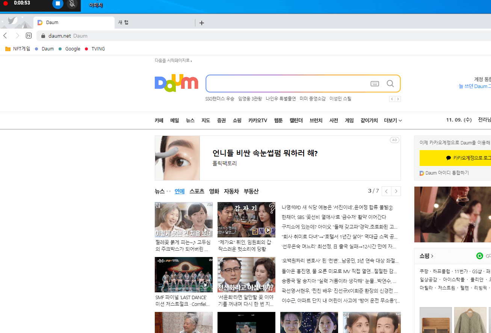
Task: Open 사전 in the navigation menu
Action: [334, 120]
